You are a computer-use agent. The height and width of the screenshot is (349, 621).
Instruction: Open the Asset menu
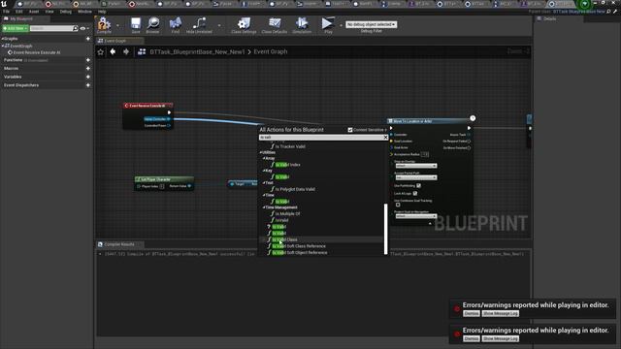[34, 12]
